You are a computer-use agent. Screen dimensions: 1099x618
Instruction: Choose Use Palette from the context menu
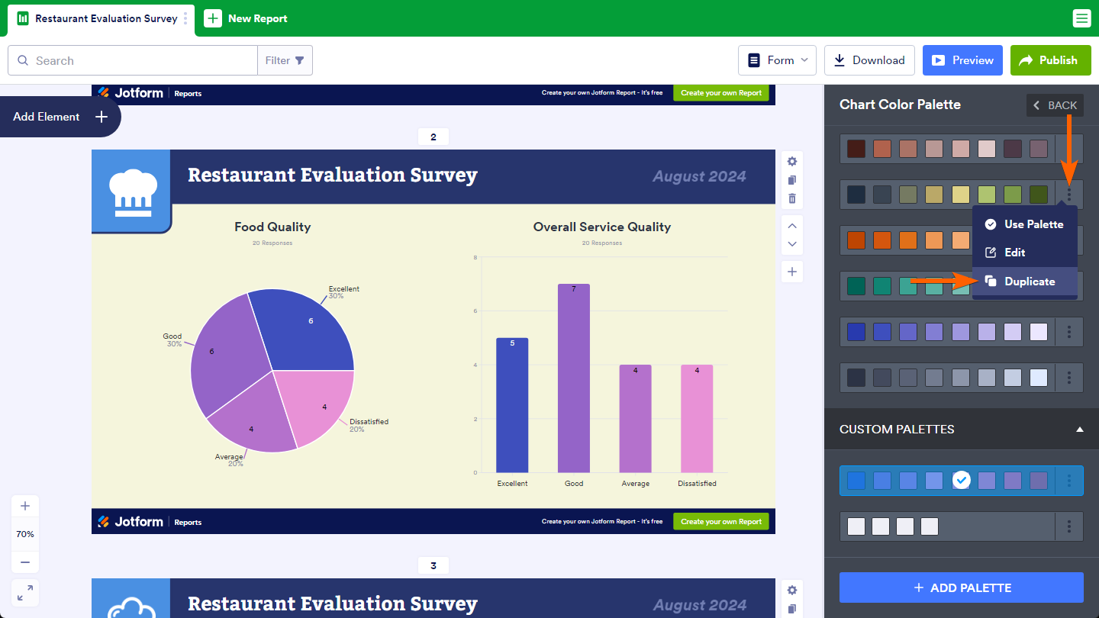point(1024,224)
